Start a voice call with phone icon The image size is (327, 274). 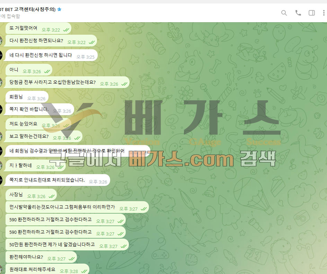(x=298, y=13)
